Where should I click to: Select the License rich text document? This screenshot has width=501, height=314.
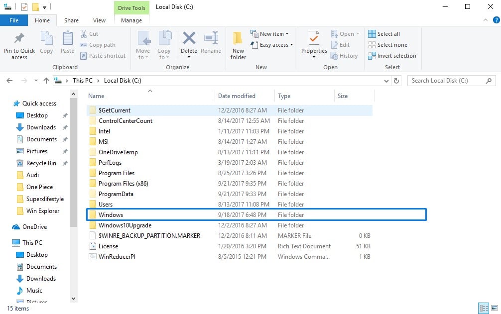pyautogui.click(x=230, y=246)
